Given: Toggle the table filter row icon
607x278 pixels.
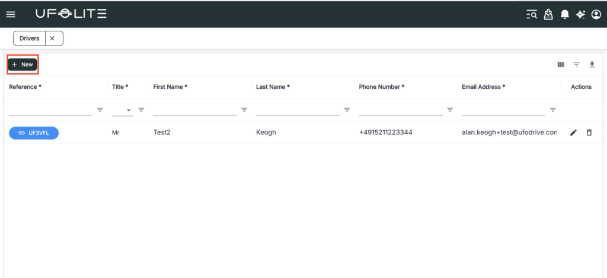Looking at the screenshot, I should point(576,64).
